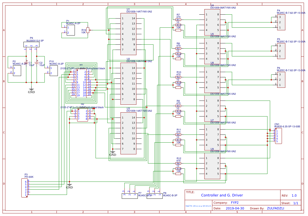This screenshot has height=216, width=308.
Task: Click the P1 two-pin connector
Action: click(x=71, y=30)
